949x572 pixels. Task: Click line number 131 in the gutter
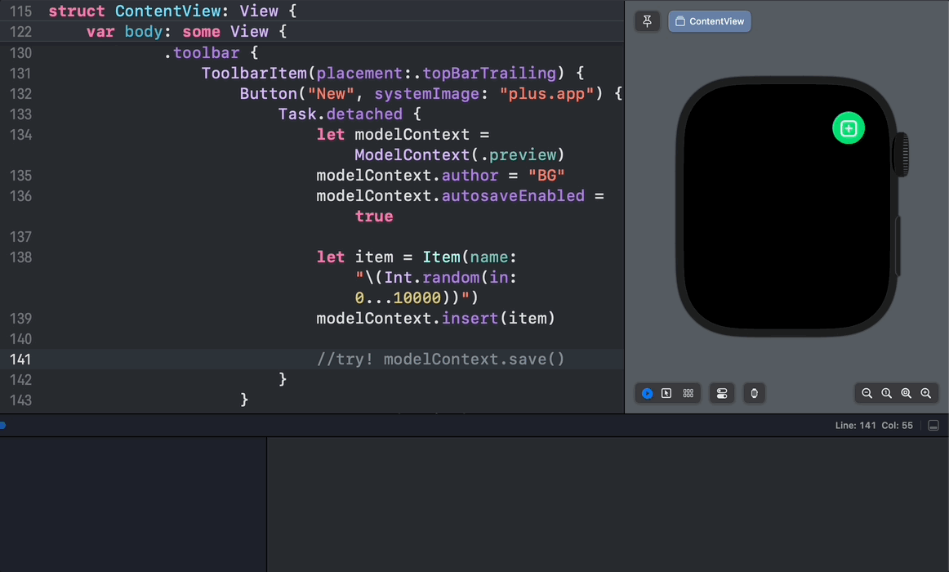coord(20,74)
